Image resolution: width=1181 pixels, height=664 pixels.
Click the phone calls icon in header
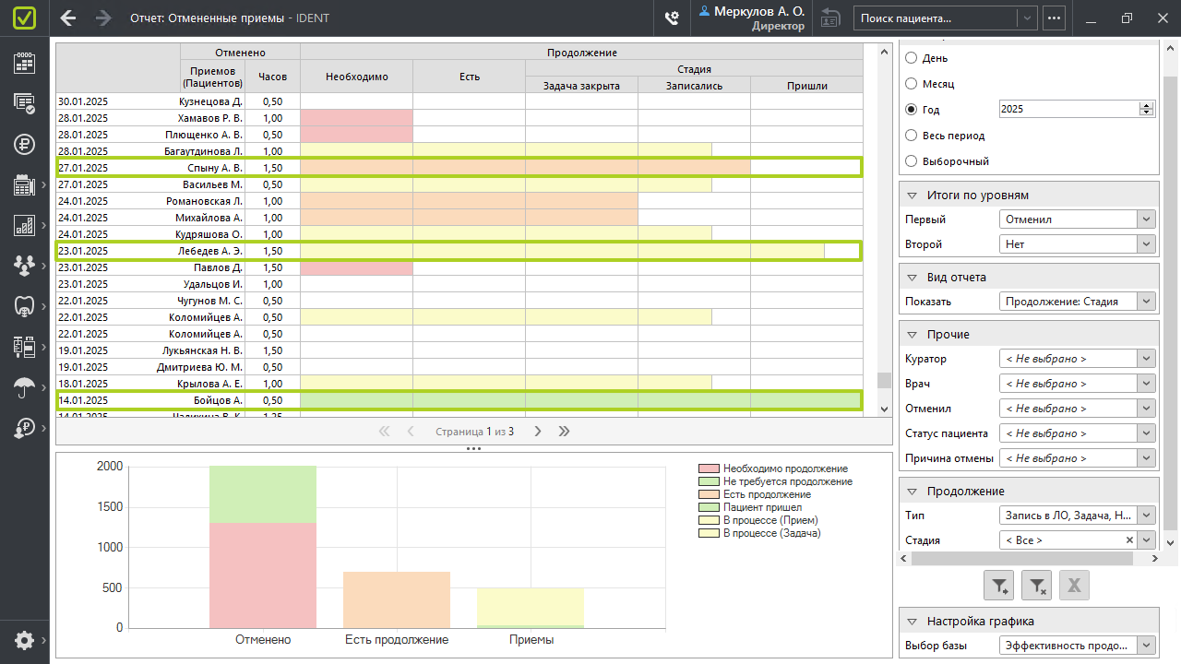(x=673, y=18)
